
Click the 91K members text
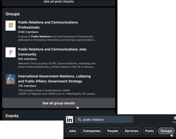click(x=27, y=59)
